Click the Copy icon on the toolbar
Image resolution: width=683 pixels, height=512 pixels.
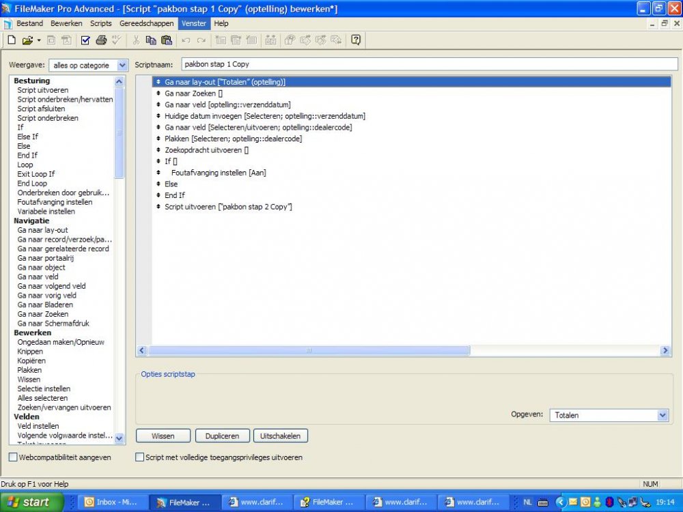tap(150, 40)
